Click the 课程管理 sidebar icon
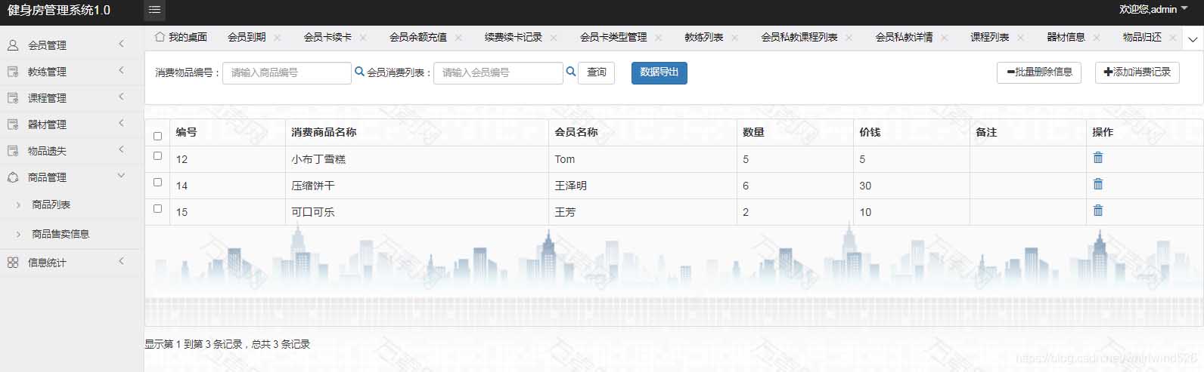1204x372 pixels. [x=13, y=98]
